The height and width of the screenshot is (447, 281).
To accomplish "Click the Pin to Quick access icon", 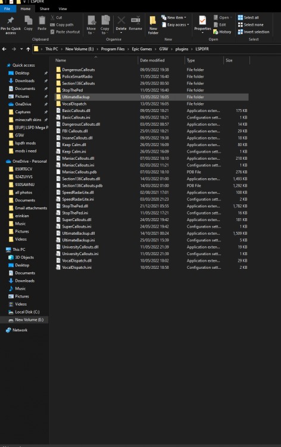I will 11,20.
